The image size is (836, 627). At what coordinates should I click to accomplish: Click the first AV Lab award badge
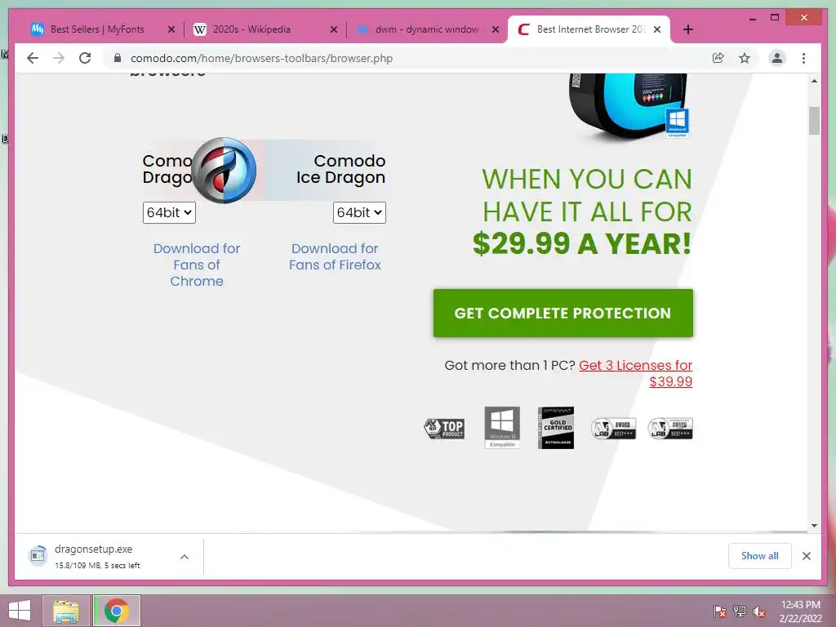[613, 428]
